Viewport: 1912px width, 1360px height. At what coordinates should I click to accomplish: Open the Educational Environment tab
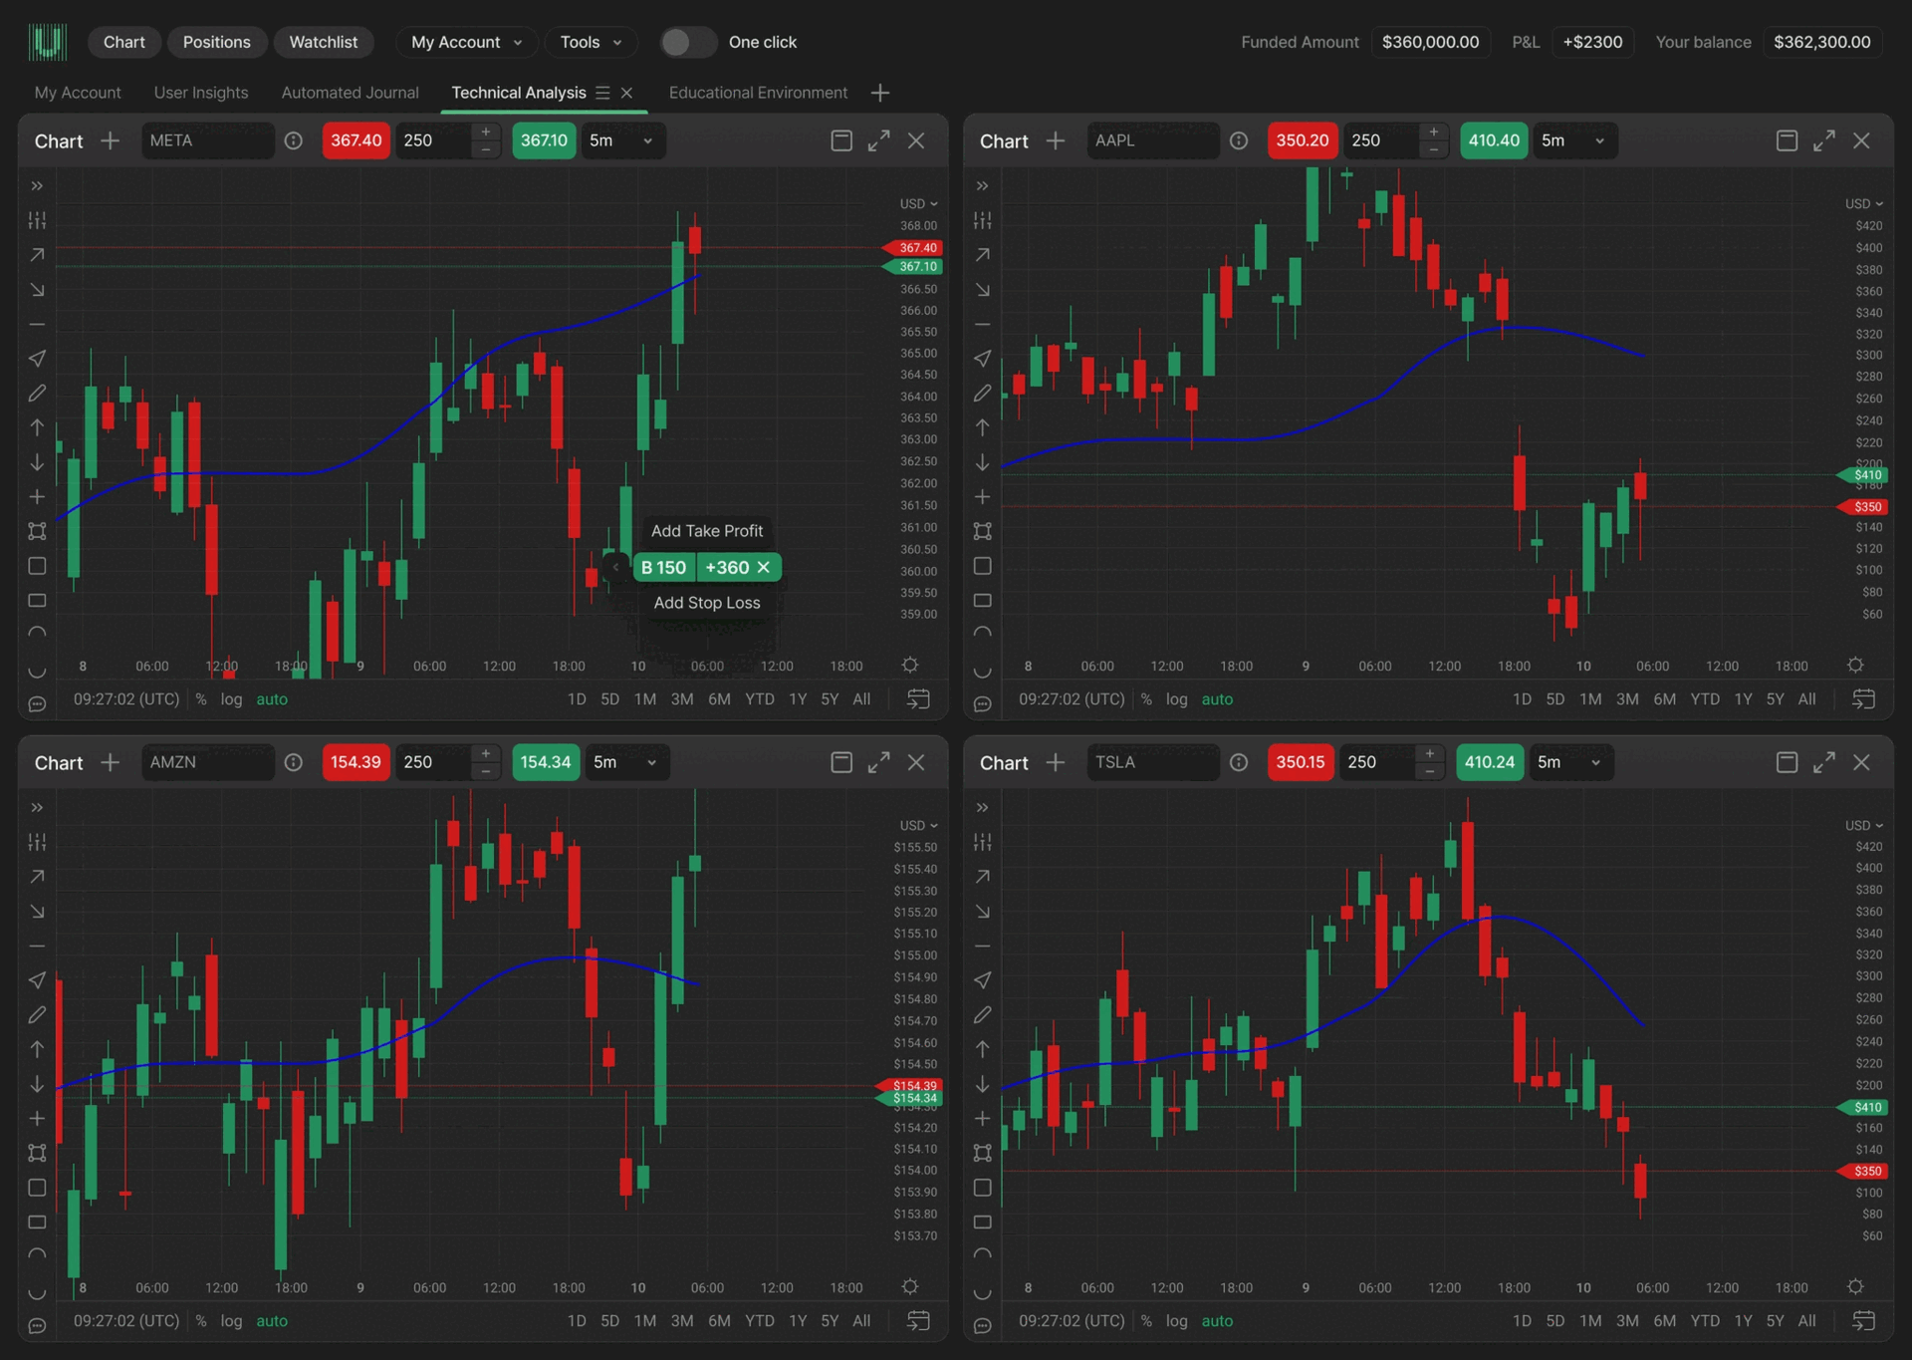pyautogui.click(x=758, y=93)
